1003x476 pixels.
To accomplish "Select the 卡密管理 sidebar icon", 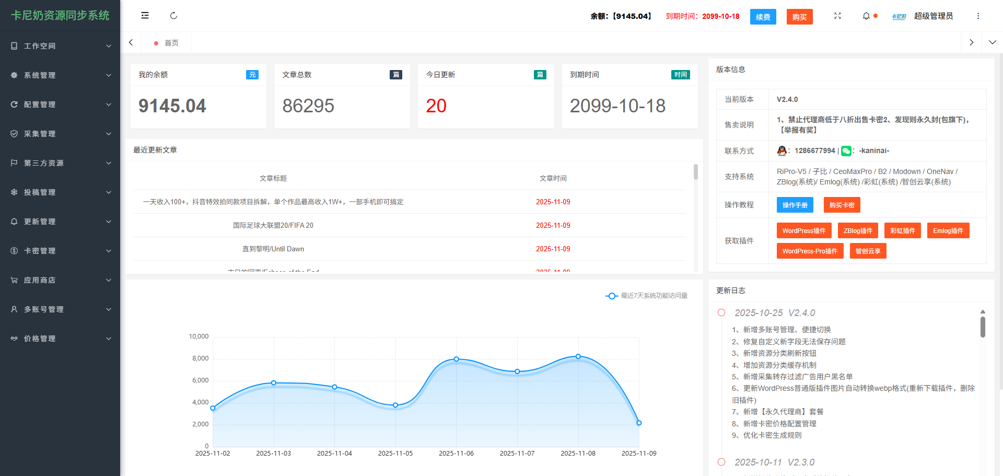I will click(14, 250).
